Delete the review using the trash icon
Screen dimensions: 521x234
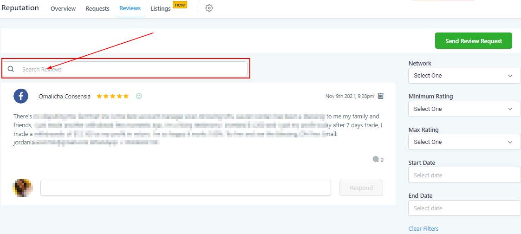point(380,96)
